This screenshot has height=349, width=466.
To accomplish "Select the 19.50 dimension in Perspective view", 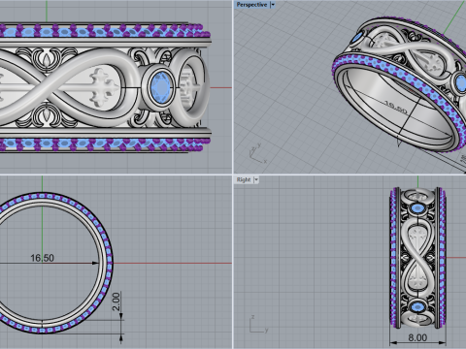I will 395,108.
